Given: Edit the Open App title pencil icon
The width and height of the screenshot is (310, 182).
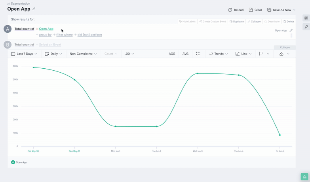Looking at the screenshot, I should 34,9.
